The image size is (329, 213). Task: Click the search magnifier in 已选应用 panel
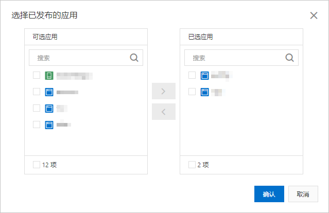[x=289, y=58]
